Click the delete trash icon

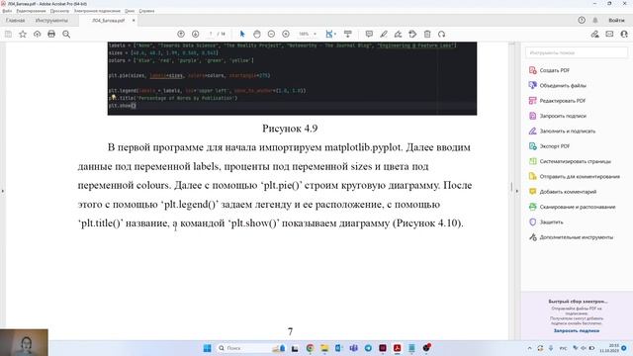pyautogui.click(x=427, y=35)
